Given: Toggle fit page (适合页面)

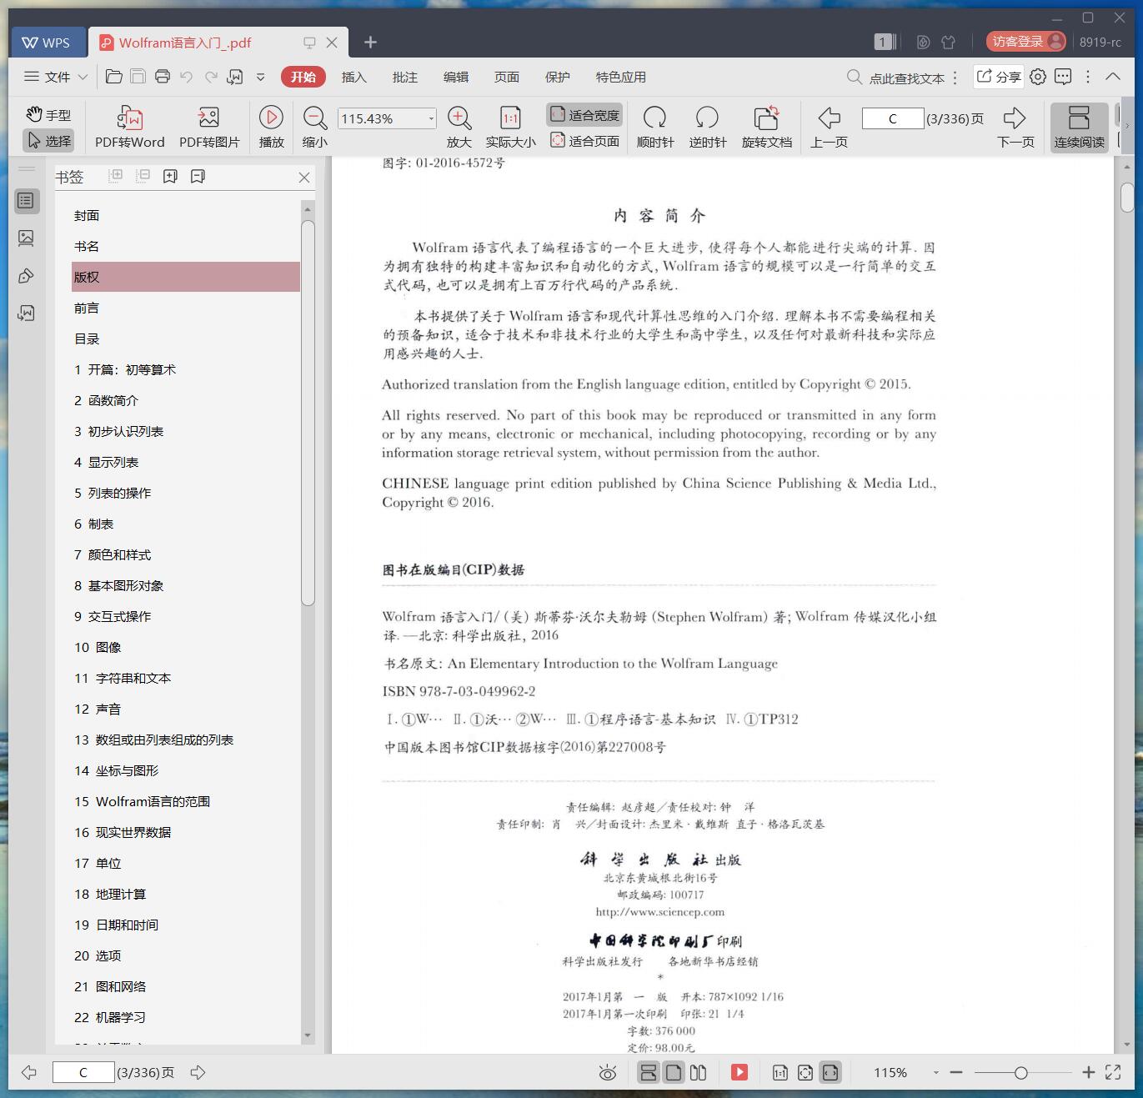Looking at the screenshot, I should point(584,141).
